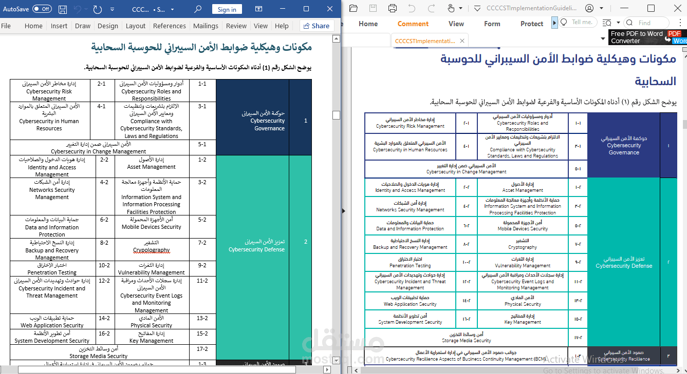
Task: Click the Open folder icon in PDF reader
Action: (x=353, y=8)
